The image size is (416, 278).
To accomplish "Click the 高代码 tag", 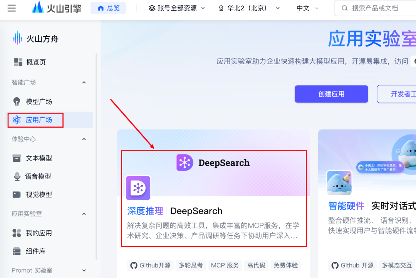I will [256, 265].
